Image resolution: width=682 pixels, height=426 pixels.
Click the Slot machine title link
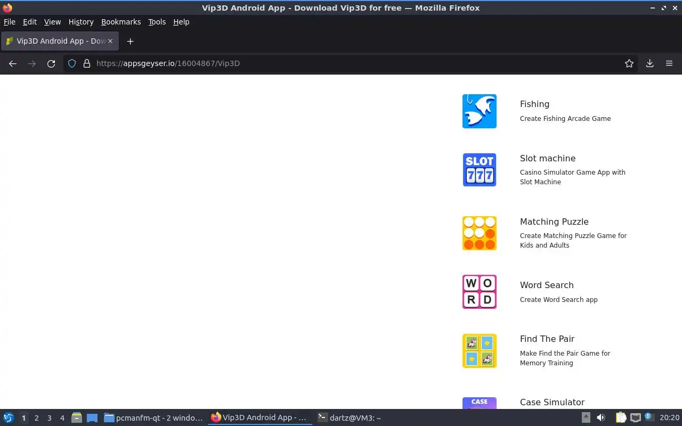tap(548, 158)
